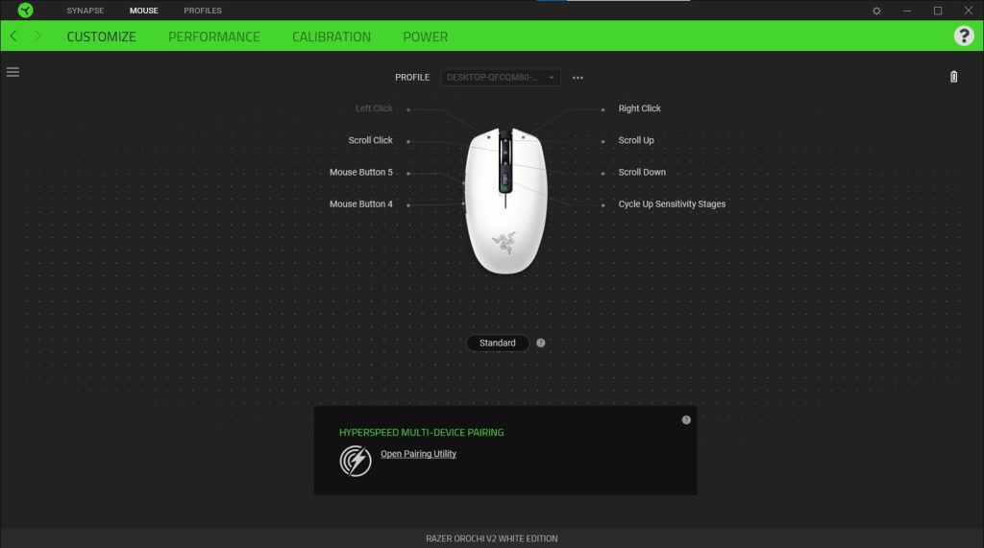
Task: Open the green bar help question mark
Action: pos(964,36)
